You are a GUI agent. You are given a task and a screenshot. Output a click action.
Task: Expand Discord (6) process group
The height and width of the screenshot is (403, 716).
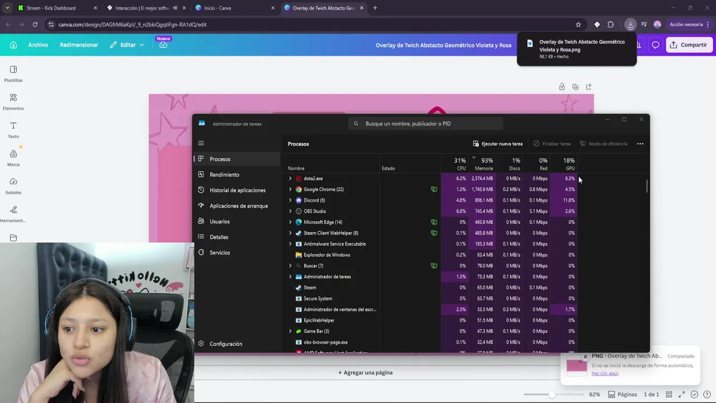[x=290, y=200]
